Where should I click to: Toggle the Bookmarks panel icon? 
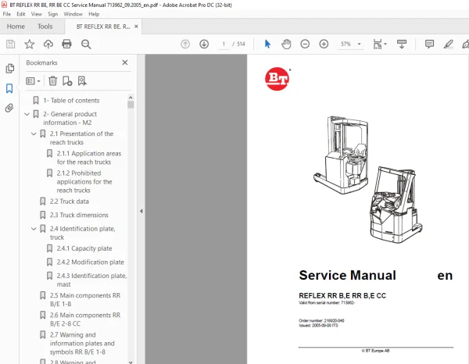coord(9,88)
